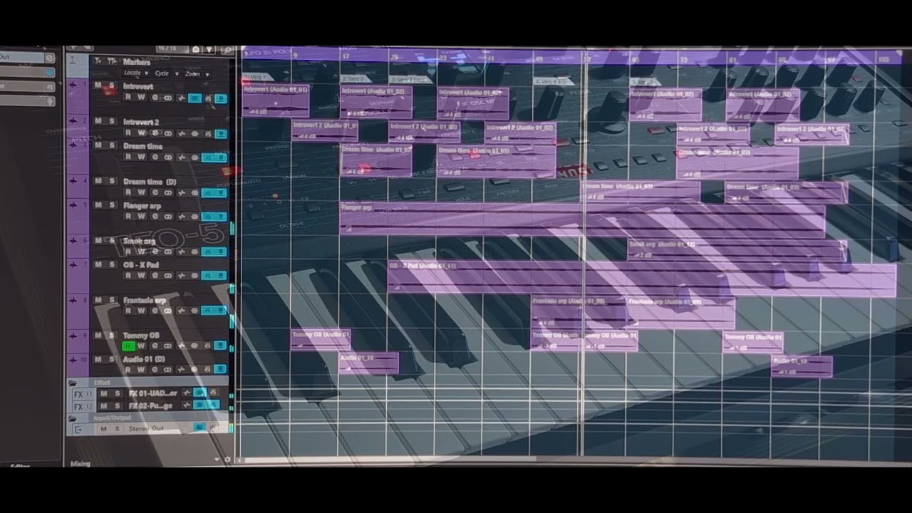Solo the Introvert 2 track

click(112, 121)
